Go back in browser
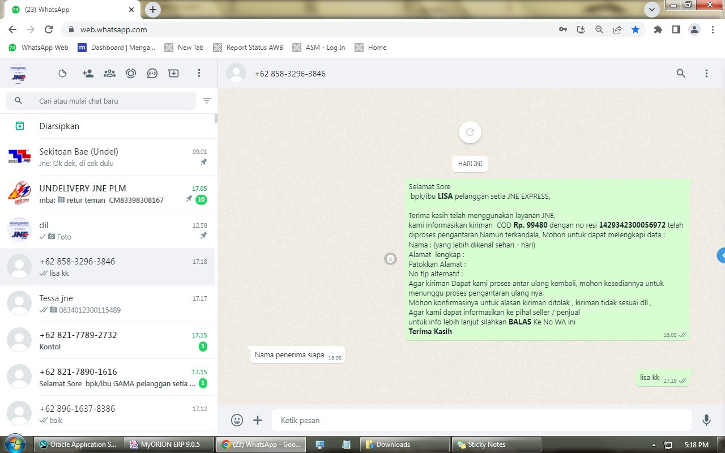 [x=12, y=29]
